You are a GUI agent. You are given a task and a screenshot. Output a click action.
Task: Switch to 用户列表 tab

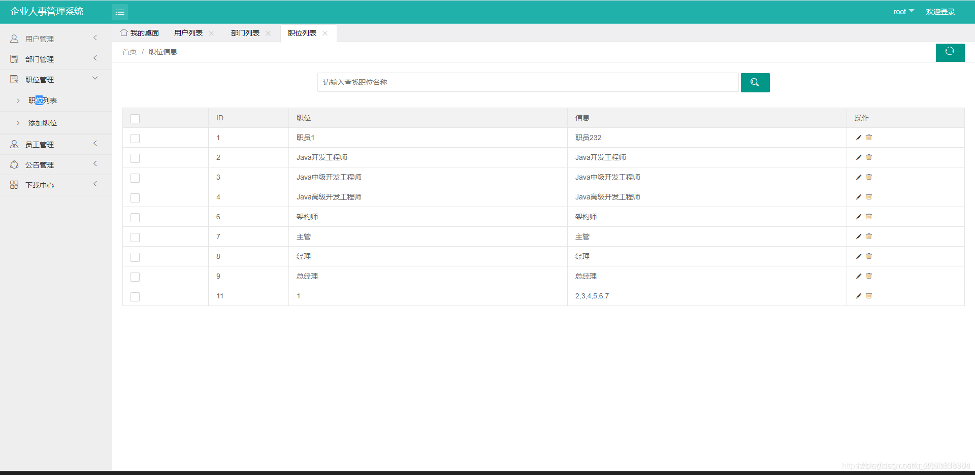tap(188, 33)
